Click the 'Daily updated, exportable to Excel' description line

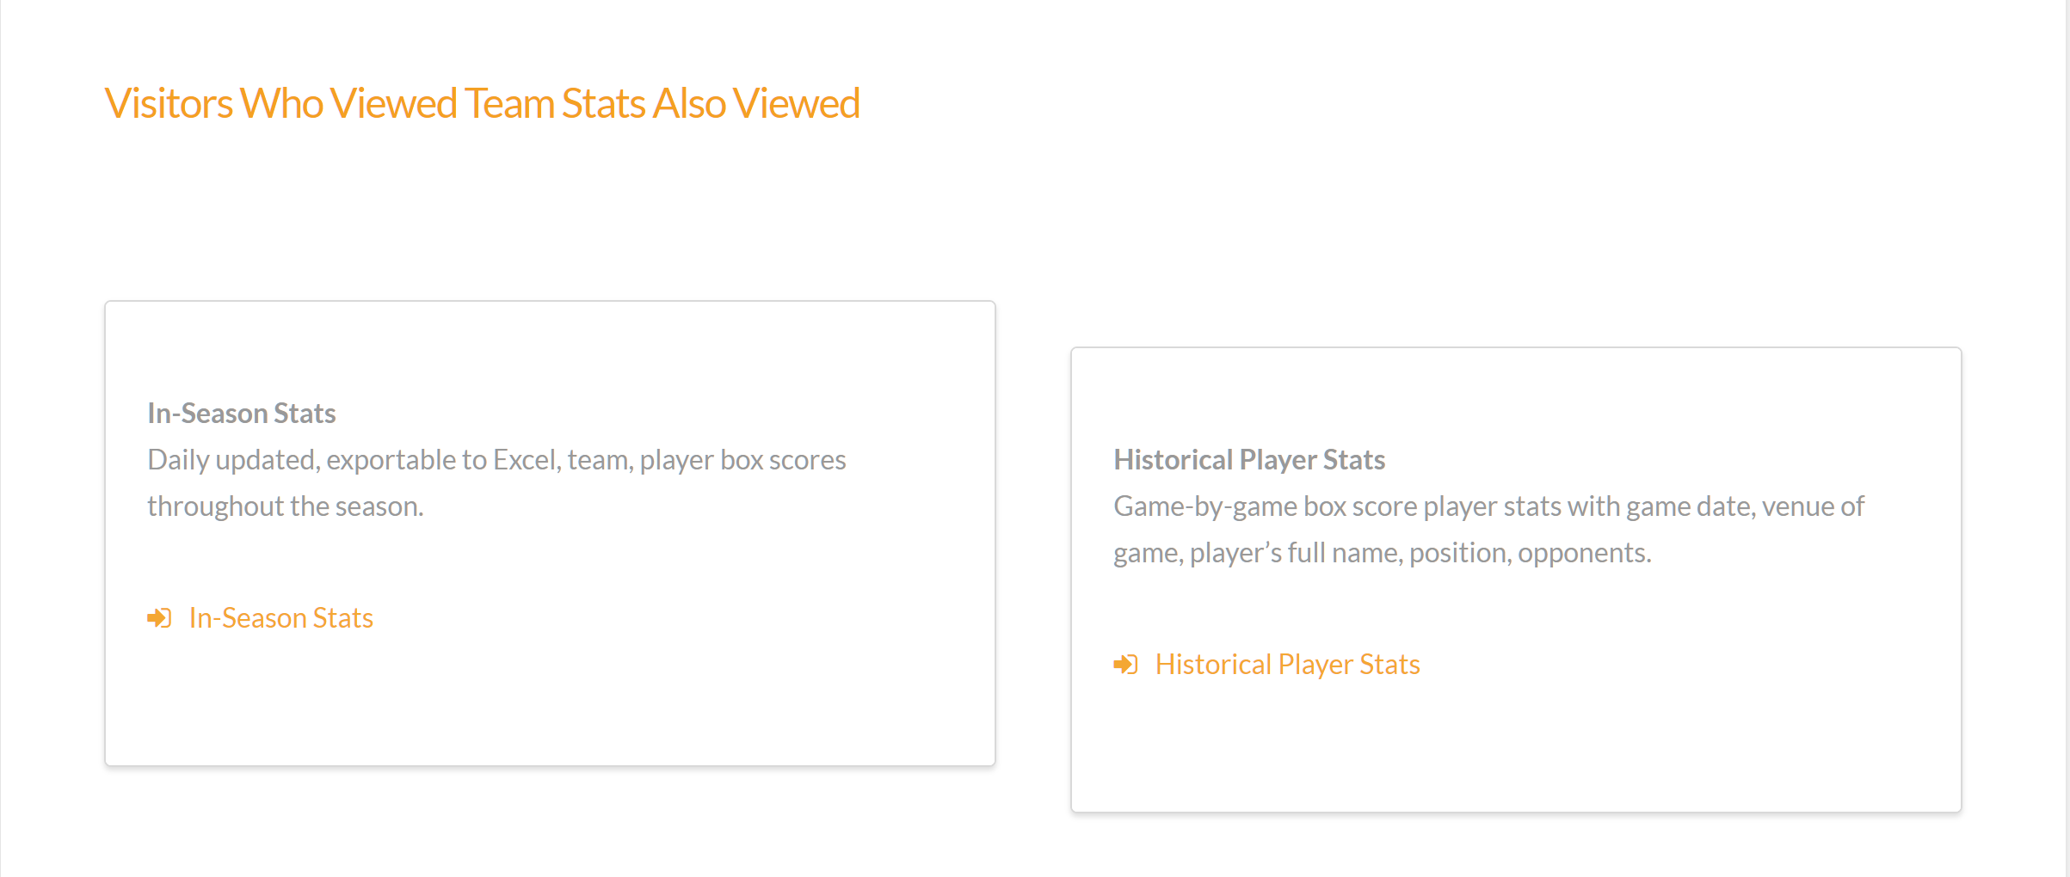[496, 460]
